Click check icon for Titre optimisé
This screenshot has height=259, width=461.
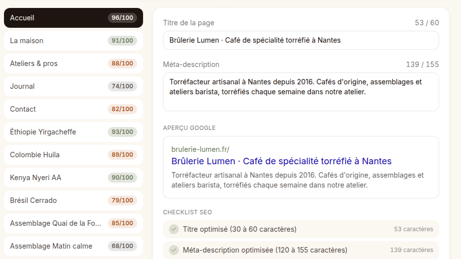pyautogui.click(x=174, y=229)
